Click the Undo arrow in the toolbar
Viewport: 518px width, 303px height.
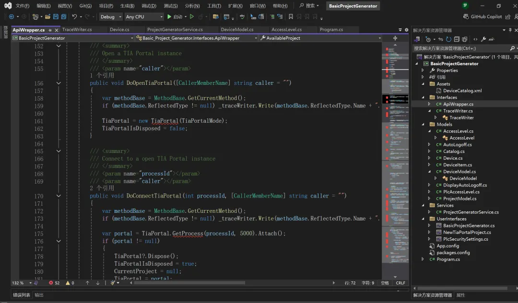pyautogui.click(x=74, y=17)
